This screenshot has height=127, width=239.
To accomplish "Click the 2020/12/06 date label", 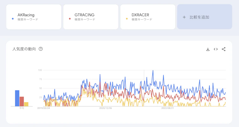I will click(x=106, y=108).
